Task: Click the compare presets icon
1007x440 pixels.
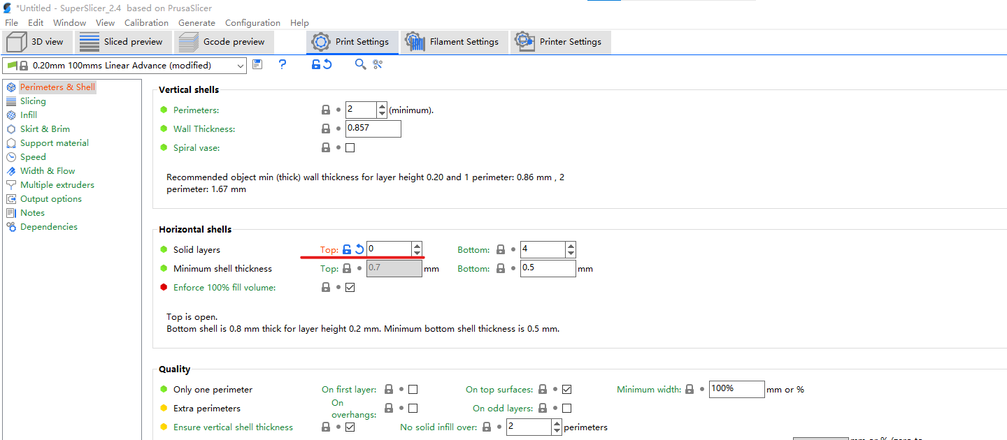Action: (378, 64)
